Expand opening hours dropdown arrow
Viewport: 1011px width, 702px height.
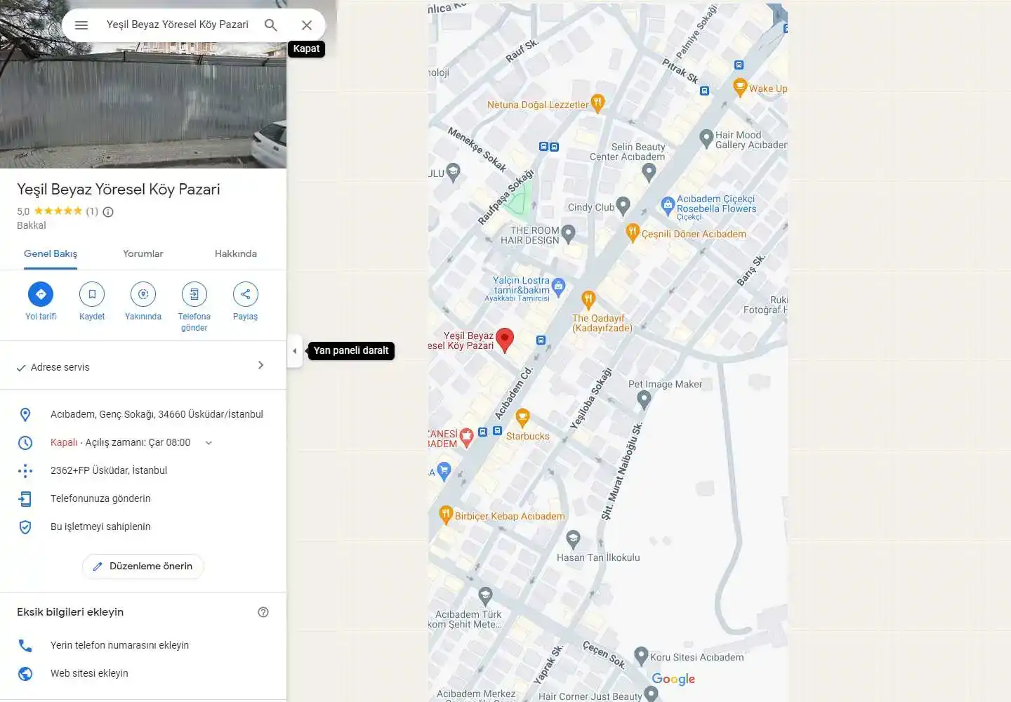(x=209, y=443)
